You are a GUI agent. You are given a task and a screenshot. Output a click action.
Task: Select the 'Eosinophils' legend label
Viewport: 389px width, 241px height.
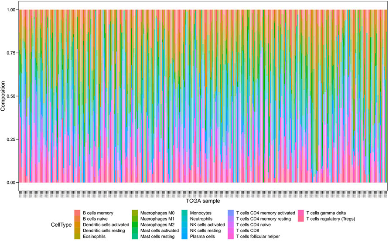click(x=94, y=237)
